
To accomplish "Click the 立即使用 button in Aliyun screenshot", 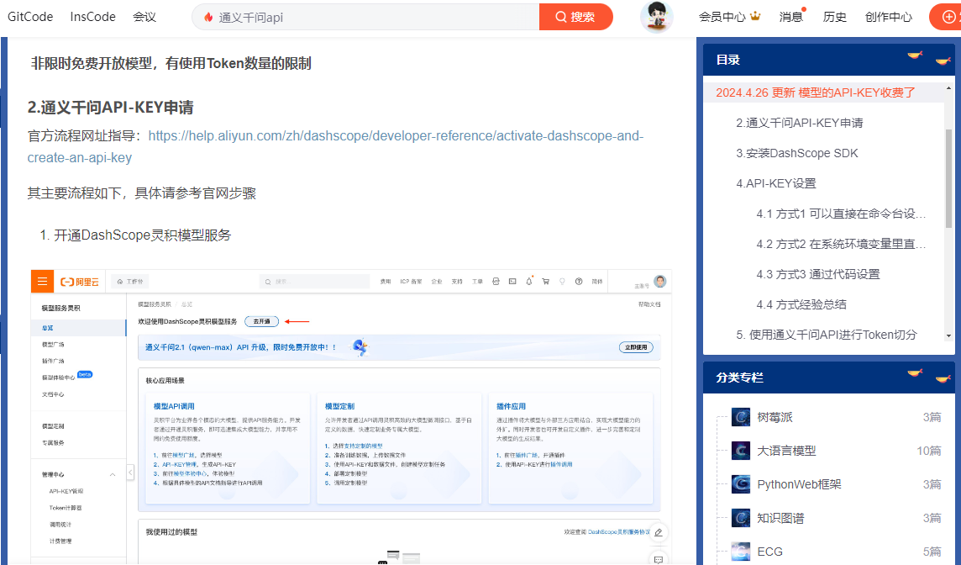I will click(x=636, y=347).
